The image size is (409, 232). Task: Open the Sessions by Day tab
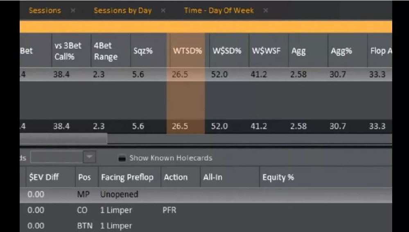click(x=122, y=11)
